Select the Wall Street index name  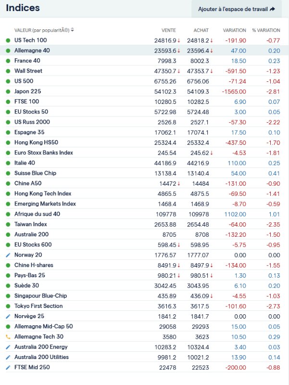click(x=28, y=71)
